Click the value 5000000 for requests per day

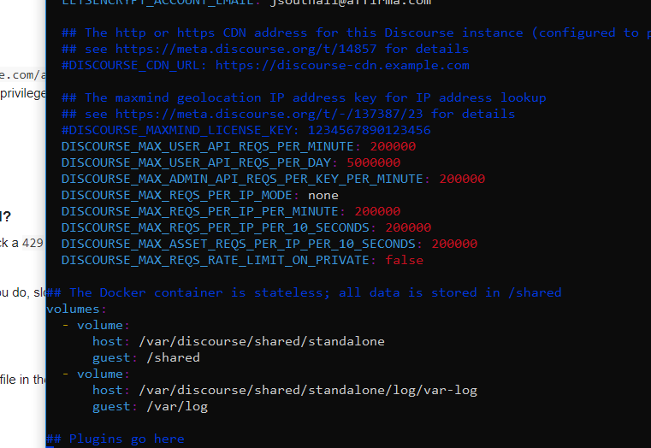pos(374,162)
